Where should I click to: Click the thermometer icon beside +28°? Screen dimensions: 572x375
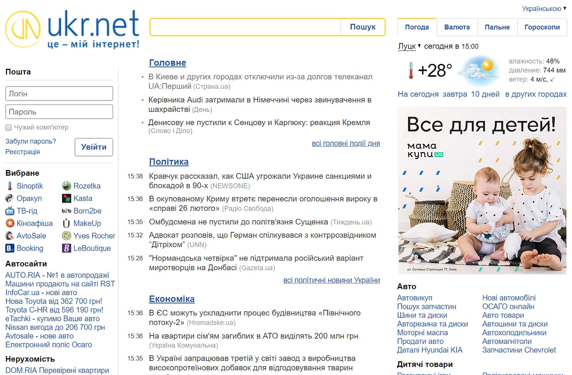pos(411,71)
